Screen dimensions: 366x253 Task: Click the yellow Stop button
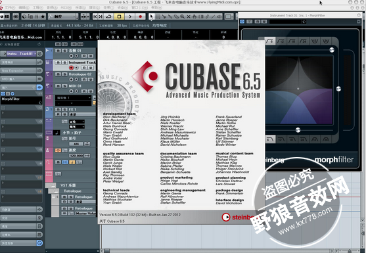click(x=119, y=16)
